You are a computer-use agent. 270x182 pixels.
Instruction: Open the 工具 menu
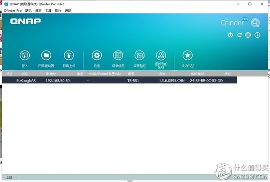pos(48,11)
